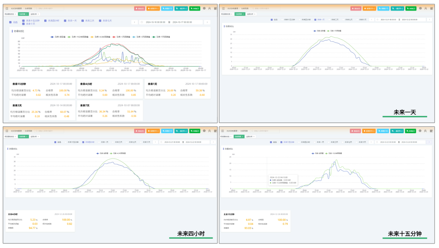Switch to first page tab in top-left panel
The height and width of the screenshot is (248, 439).
click(x=10, y=14)
